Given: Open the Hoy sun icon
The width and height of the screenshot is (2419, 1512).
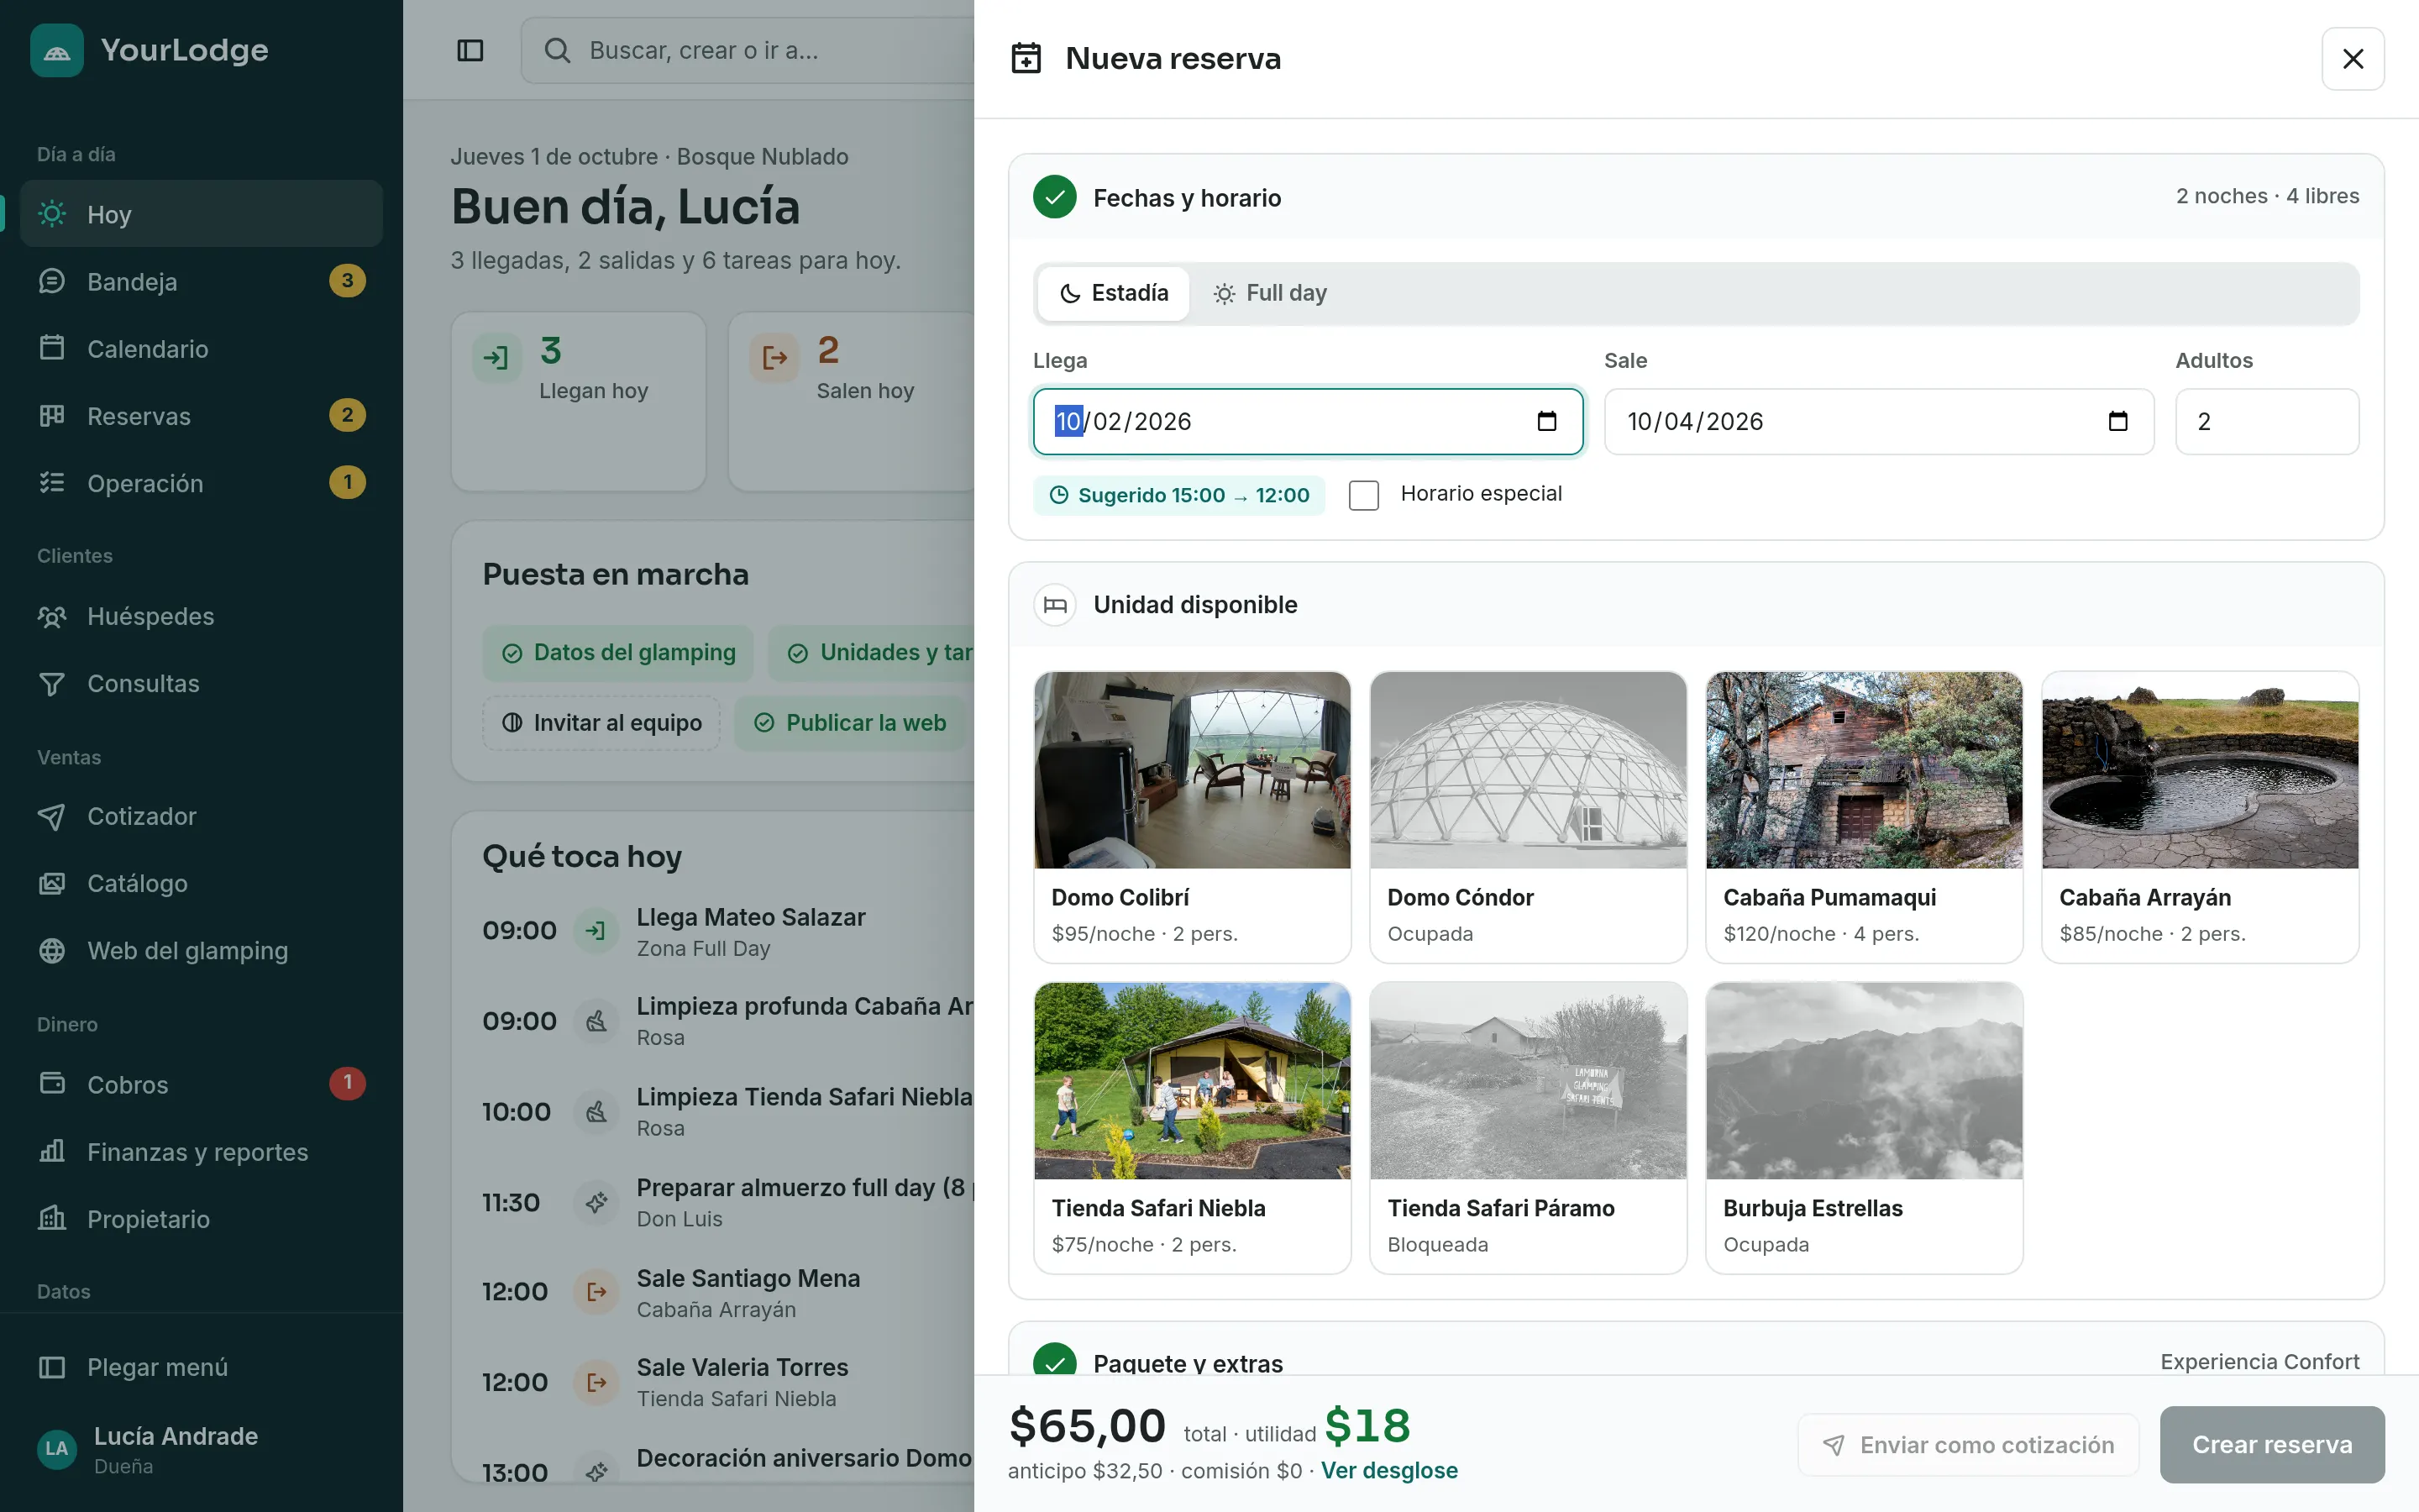Looking at the screenshot, I should point(52,214).
